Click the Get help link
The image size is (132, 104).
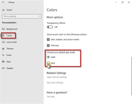pos(51,97)
